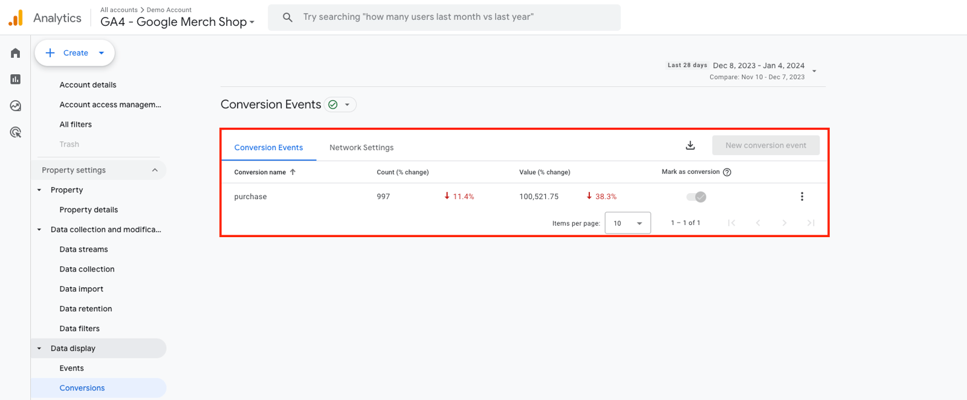Open the Analytics home icon
Image resolution: width=967 pixels, height=400 pixels.
[x=16, y=53]
